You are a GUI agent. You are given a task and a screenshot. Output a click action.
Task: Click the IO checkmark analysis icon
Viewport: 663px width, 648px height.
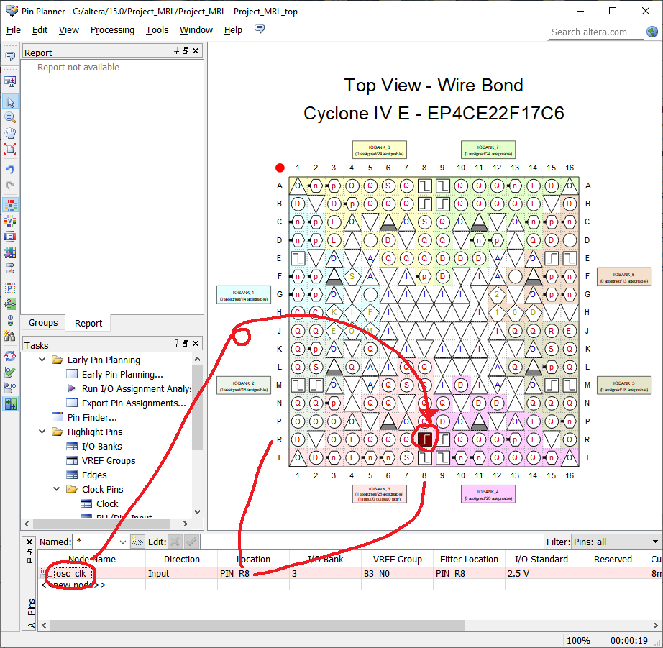[x=10, y=372]
